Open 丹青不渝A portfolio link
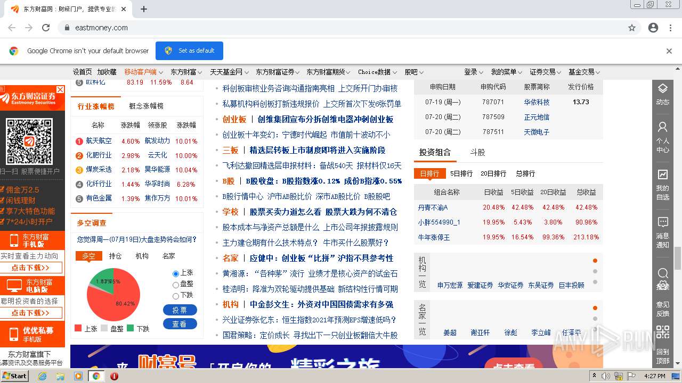Screen dimensions: 682x383 pyautogui.click(x=433, y=207)
